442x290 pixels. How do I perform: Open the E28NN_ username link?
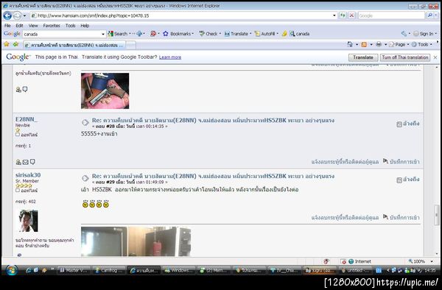pyautogui.click(x=27, y=119)
